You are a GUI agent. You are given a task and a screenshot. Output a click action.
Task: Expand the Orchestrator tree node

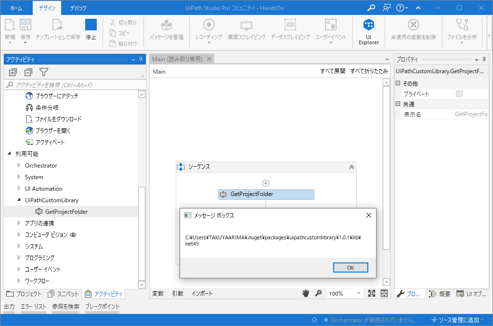[19, 165]
